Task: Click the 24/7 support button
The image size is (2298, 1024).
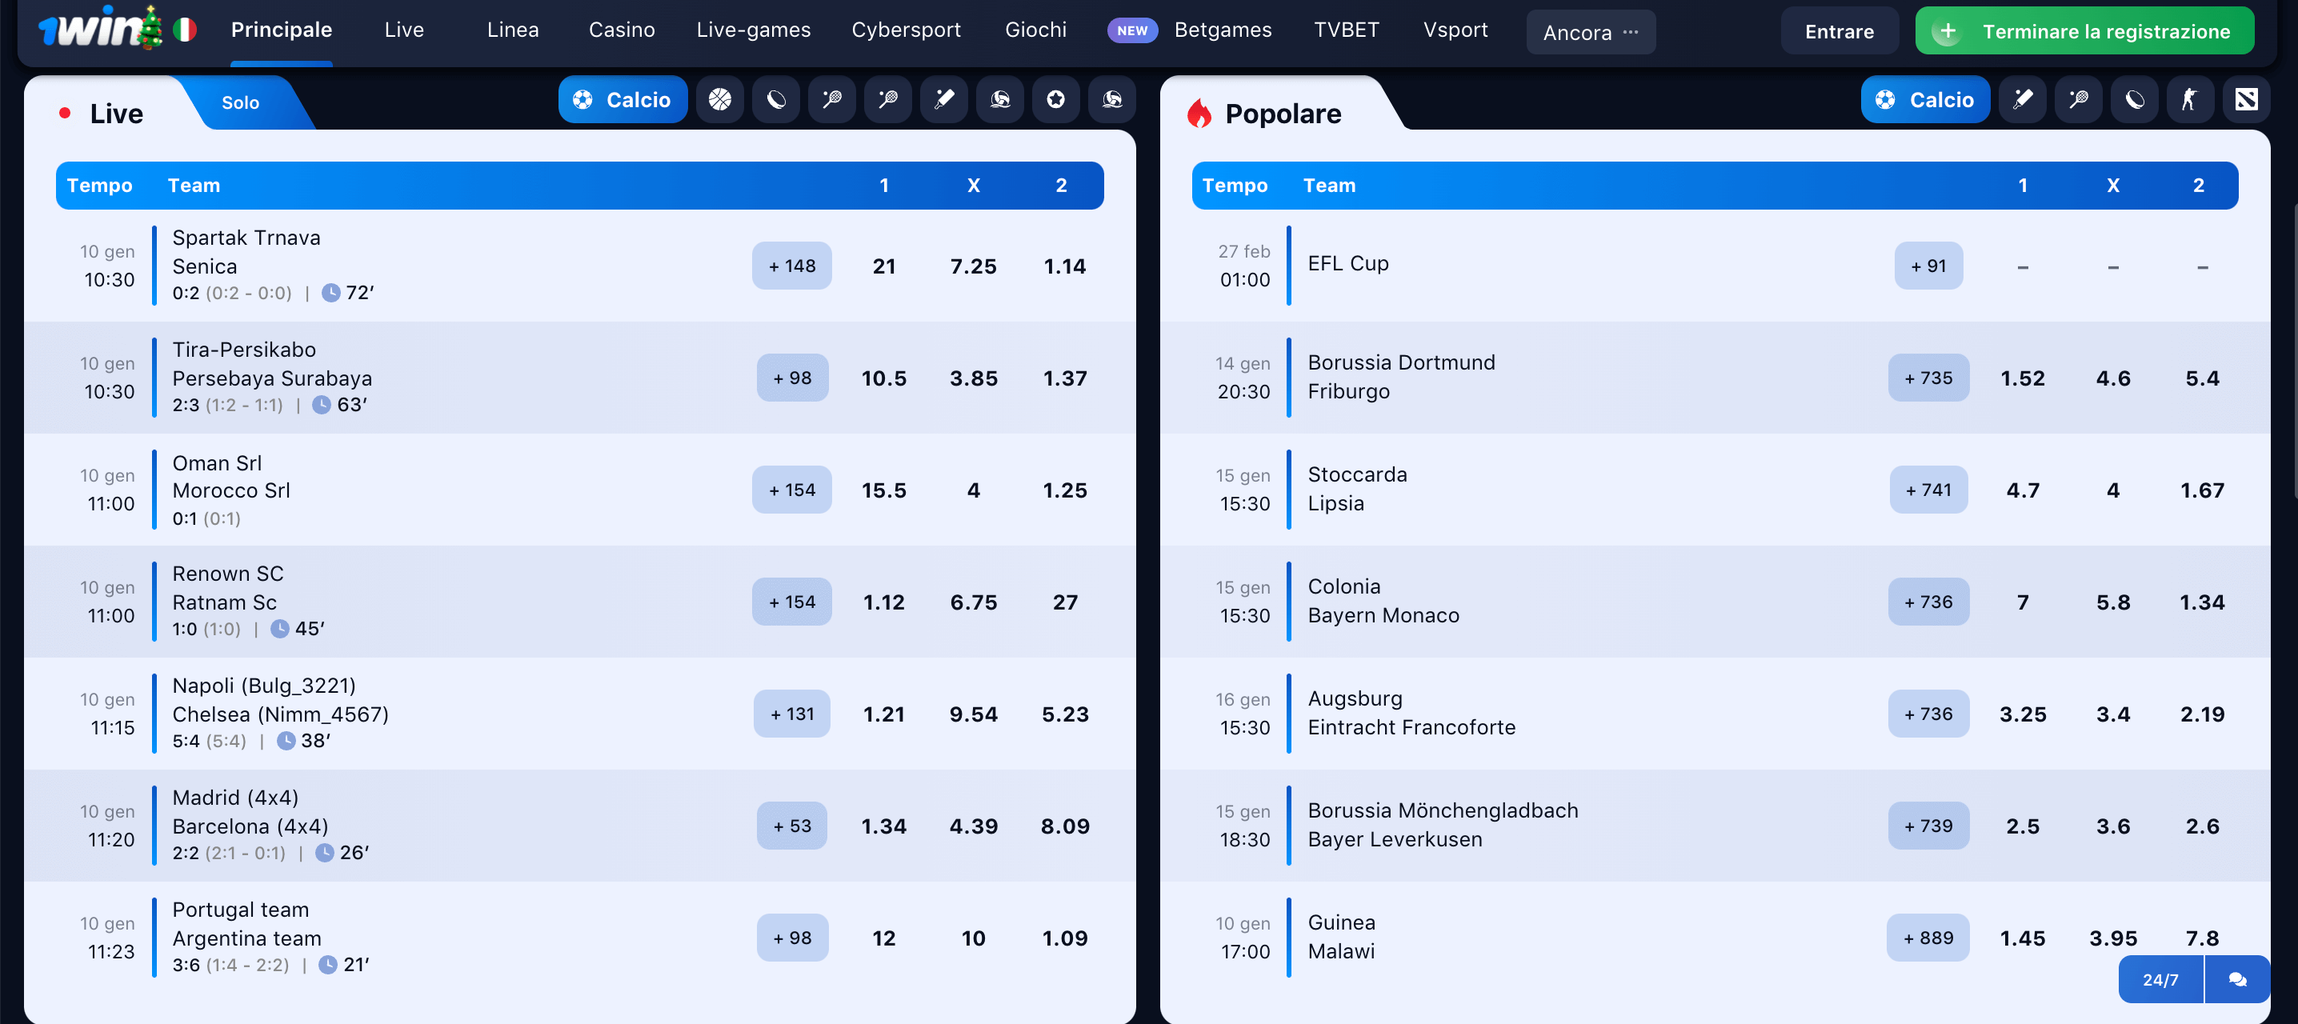Action: [x=2160, y=979]
